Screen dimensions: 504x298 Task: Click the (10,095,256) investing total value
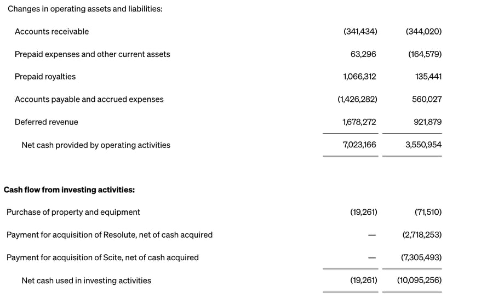(419, 281)
